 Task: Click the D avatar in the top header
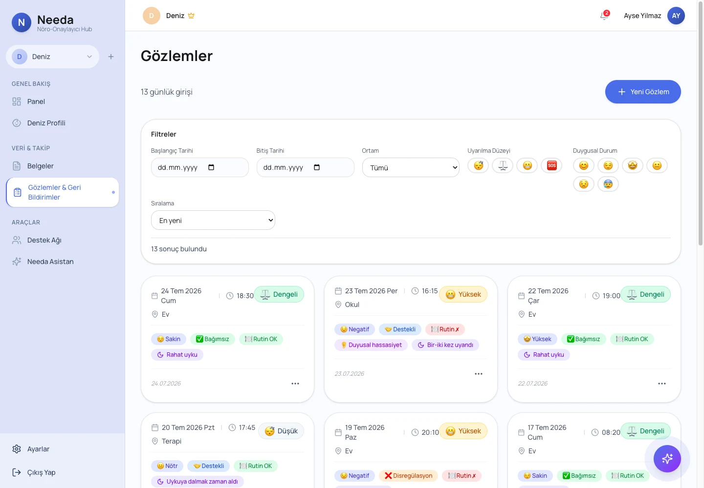point(152,16)
